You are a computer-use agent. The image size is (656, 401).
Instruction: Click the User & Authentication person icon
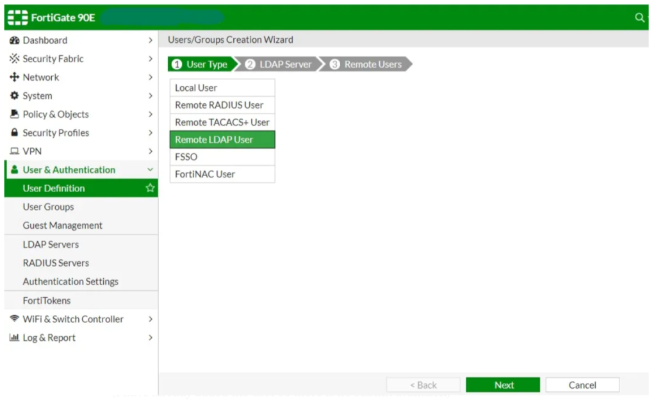[x=14, y=169]
